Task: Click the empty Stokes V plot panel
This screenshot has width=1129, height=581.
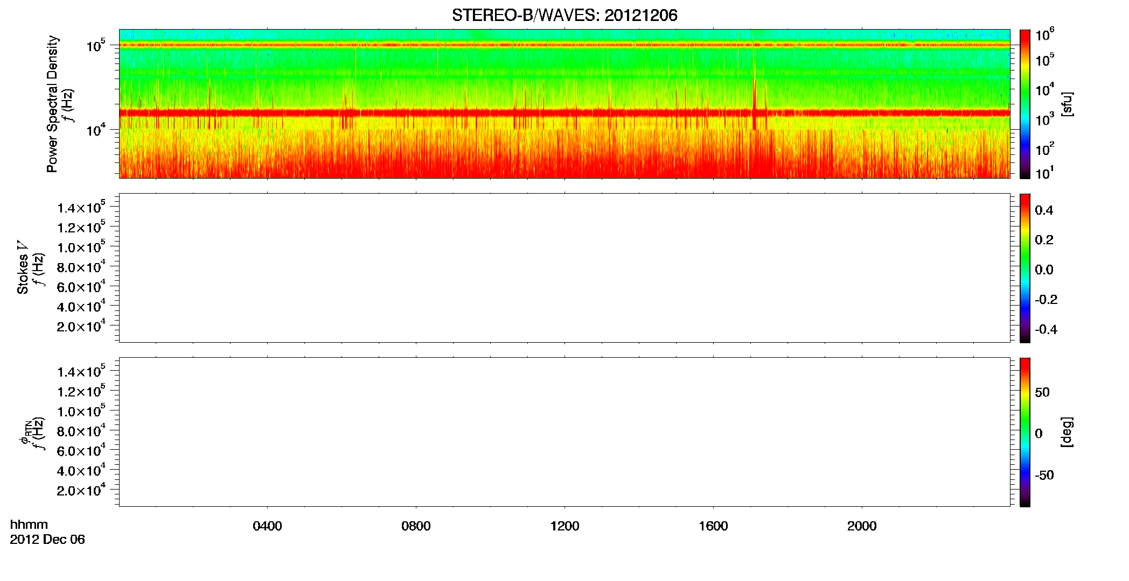Action: (x=564, y=268)
